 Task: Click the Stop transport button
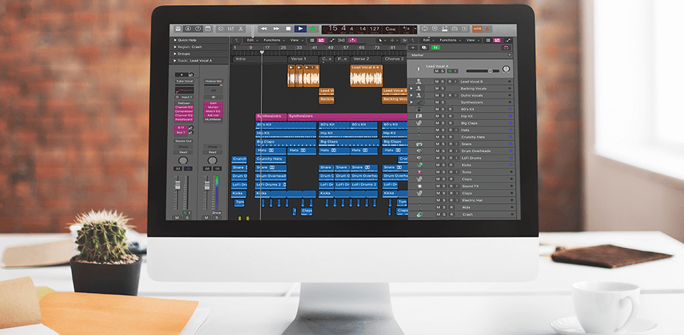pyautogui.click(x=289, y=29)
